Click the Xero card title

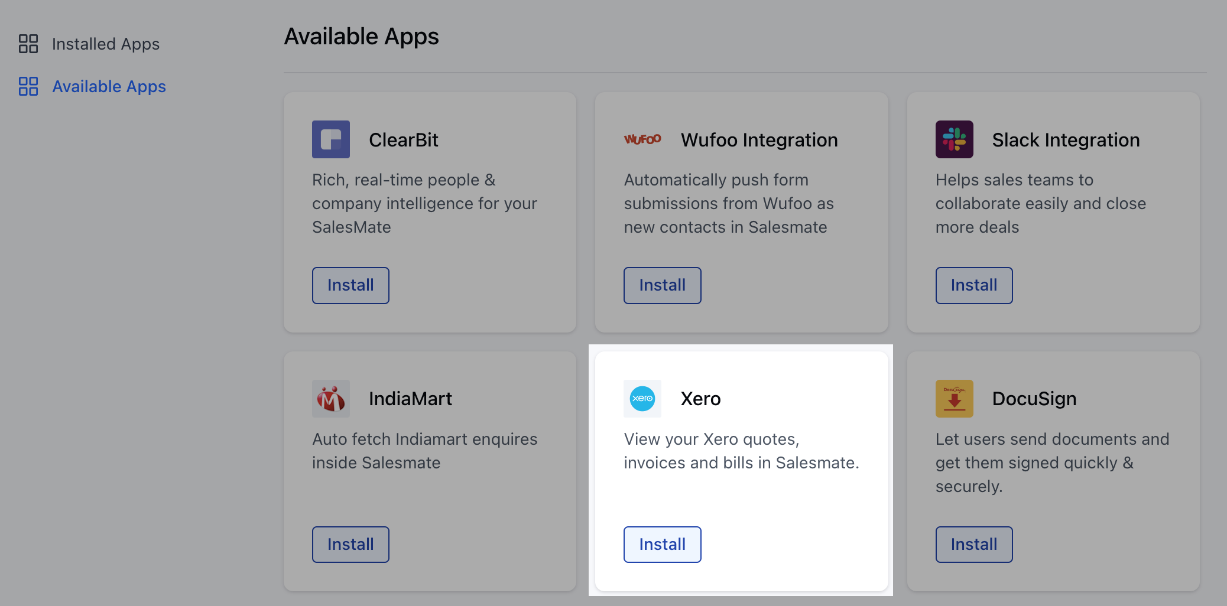pyautogui.click(x=701, y=399)
